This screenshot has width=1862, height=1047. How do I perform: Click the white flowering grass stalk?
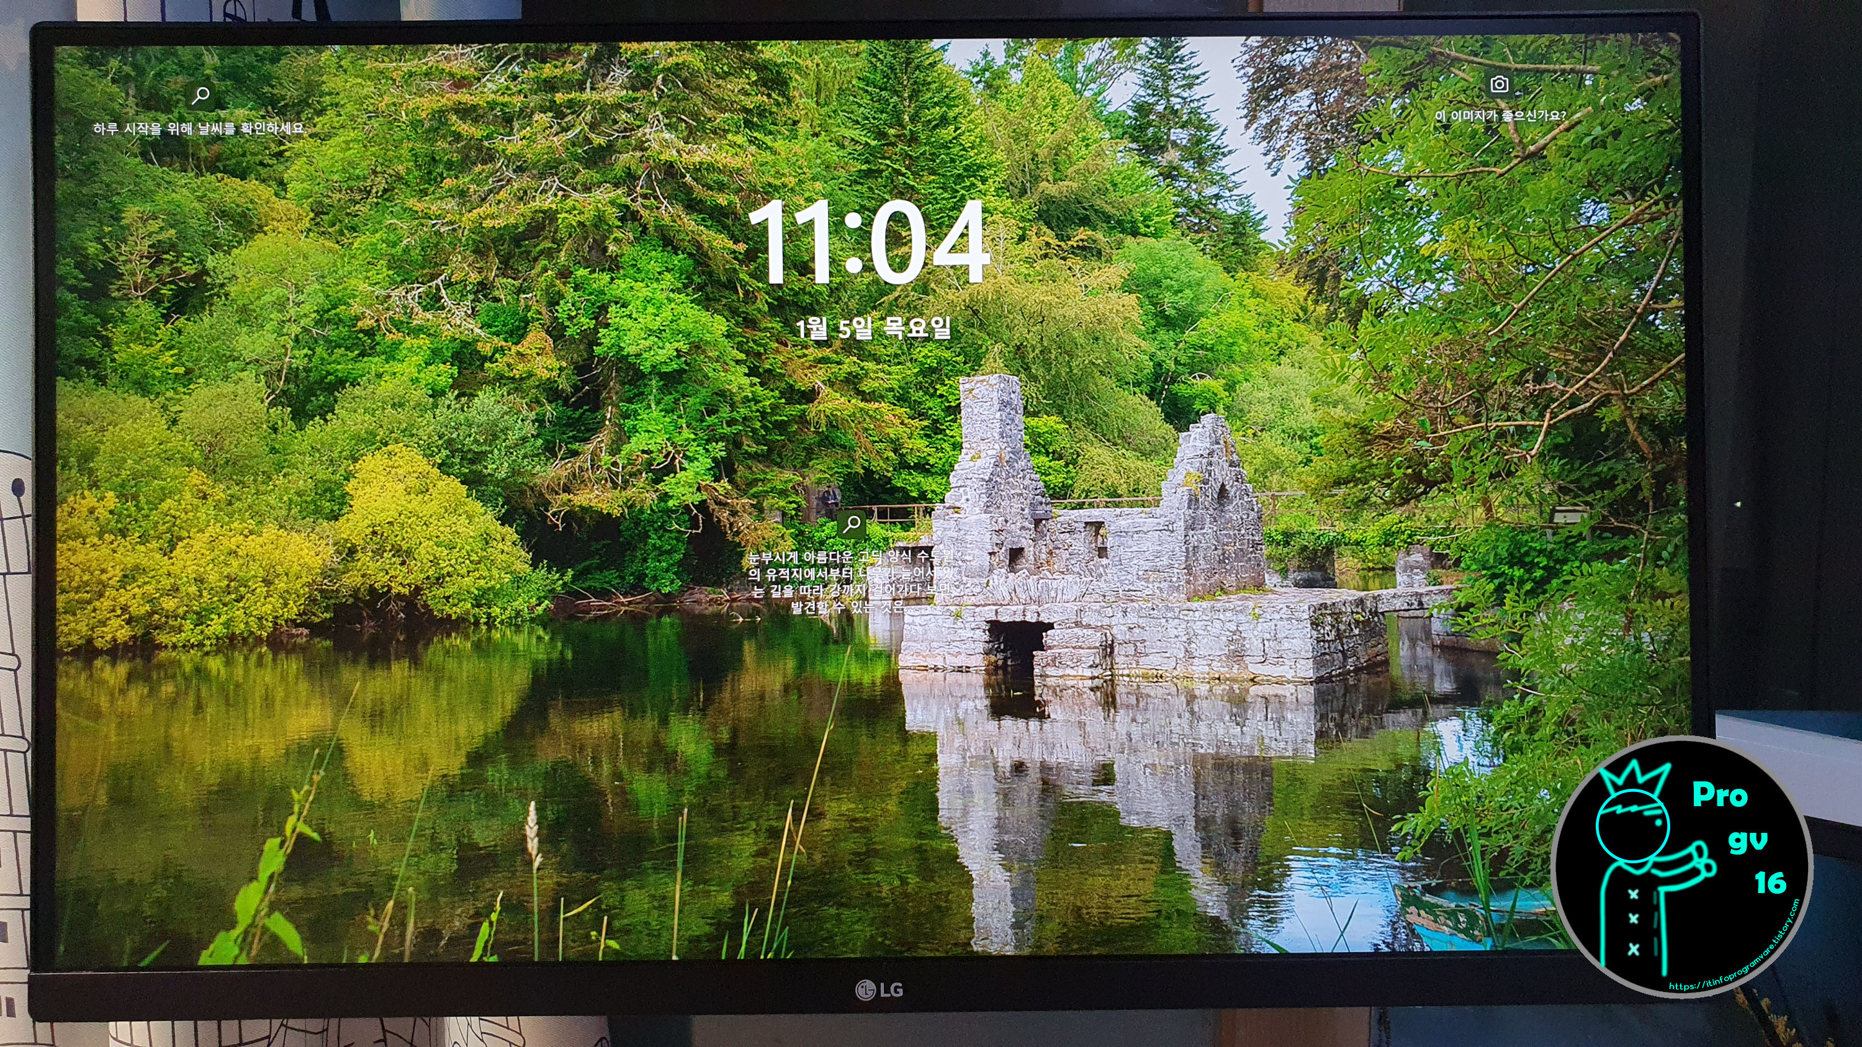tap(533, 831)
